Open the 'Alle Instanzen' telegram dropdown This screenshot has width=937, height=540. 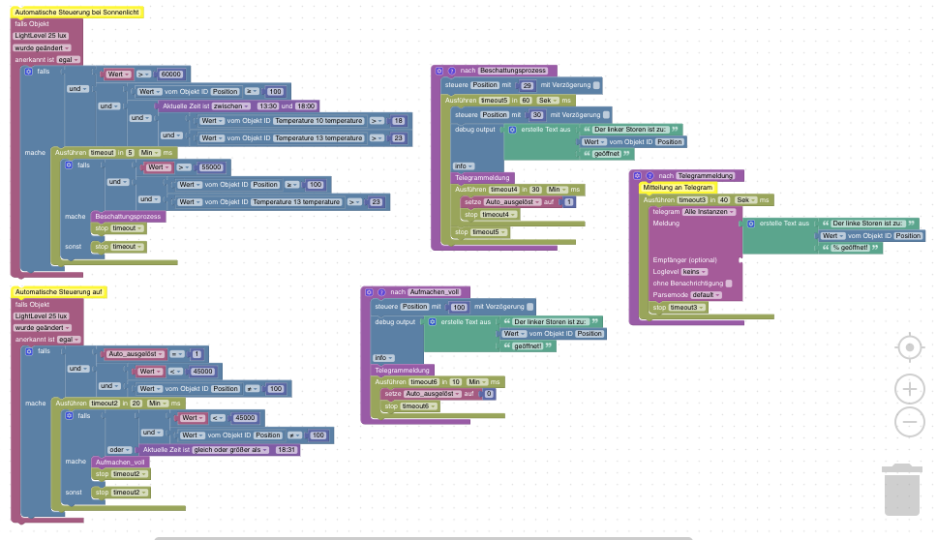[x=710, y=212]
